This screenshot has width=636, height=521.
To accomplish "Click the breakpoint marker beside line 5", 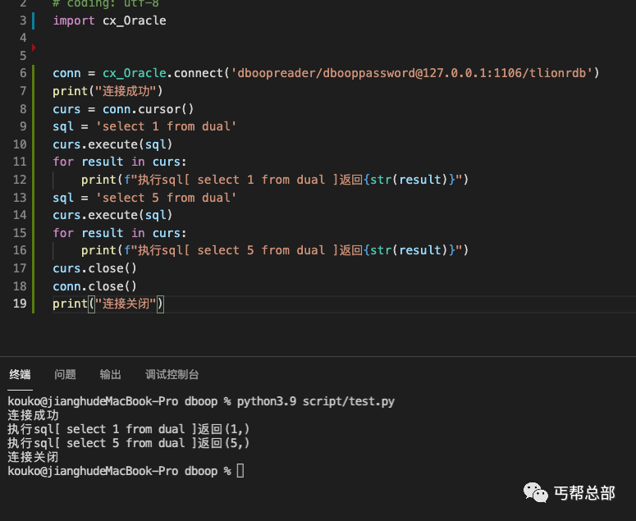I will 34,48.
